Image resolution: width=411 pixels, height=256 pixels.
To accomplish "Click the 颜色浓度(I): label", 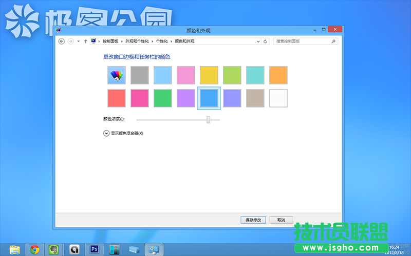I will pos(114,119).
